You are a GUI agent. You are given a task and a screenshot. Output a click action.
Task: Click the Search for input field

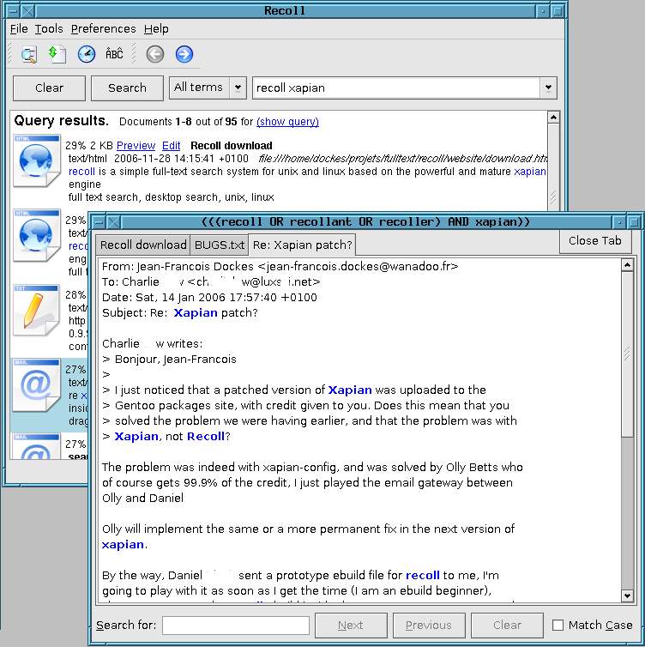pyautogui.click(x=236, y=626)
